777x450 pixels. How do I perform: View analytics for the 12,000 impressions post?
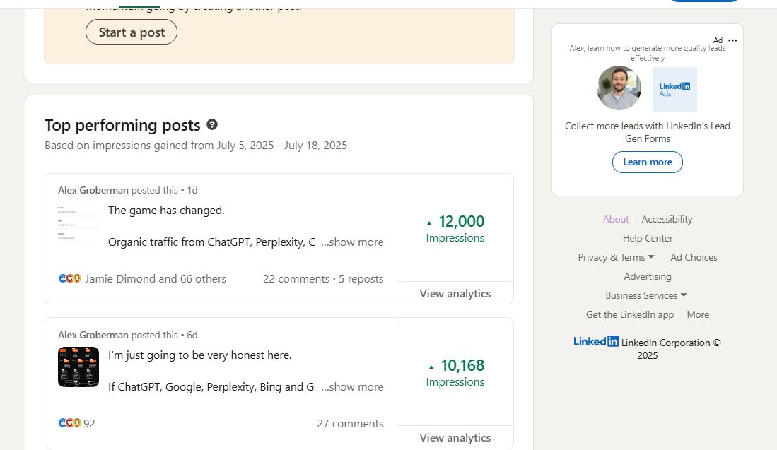pyautogui.click(x=455, y=294)
